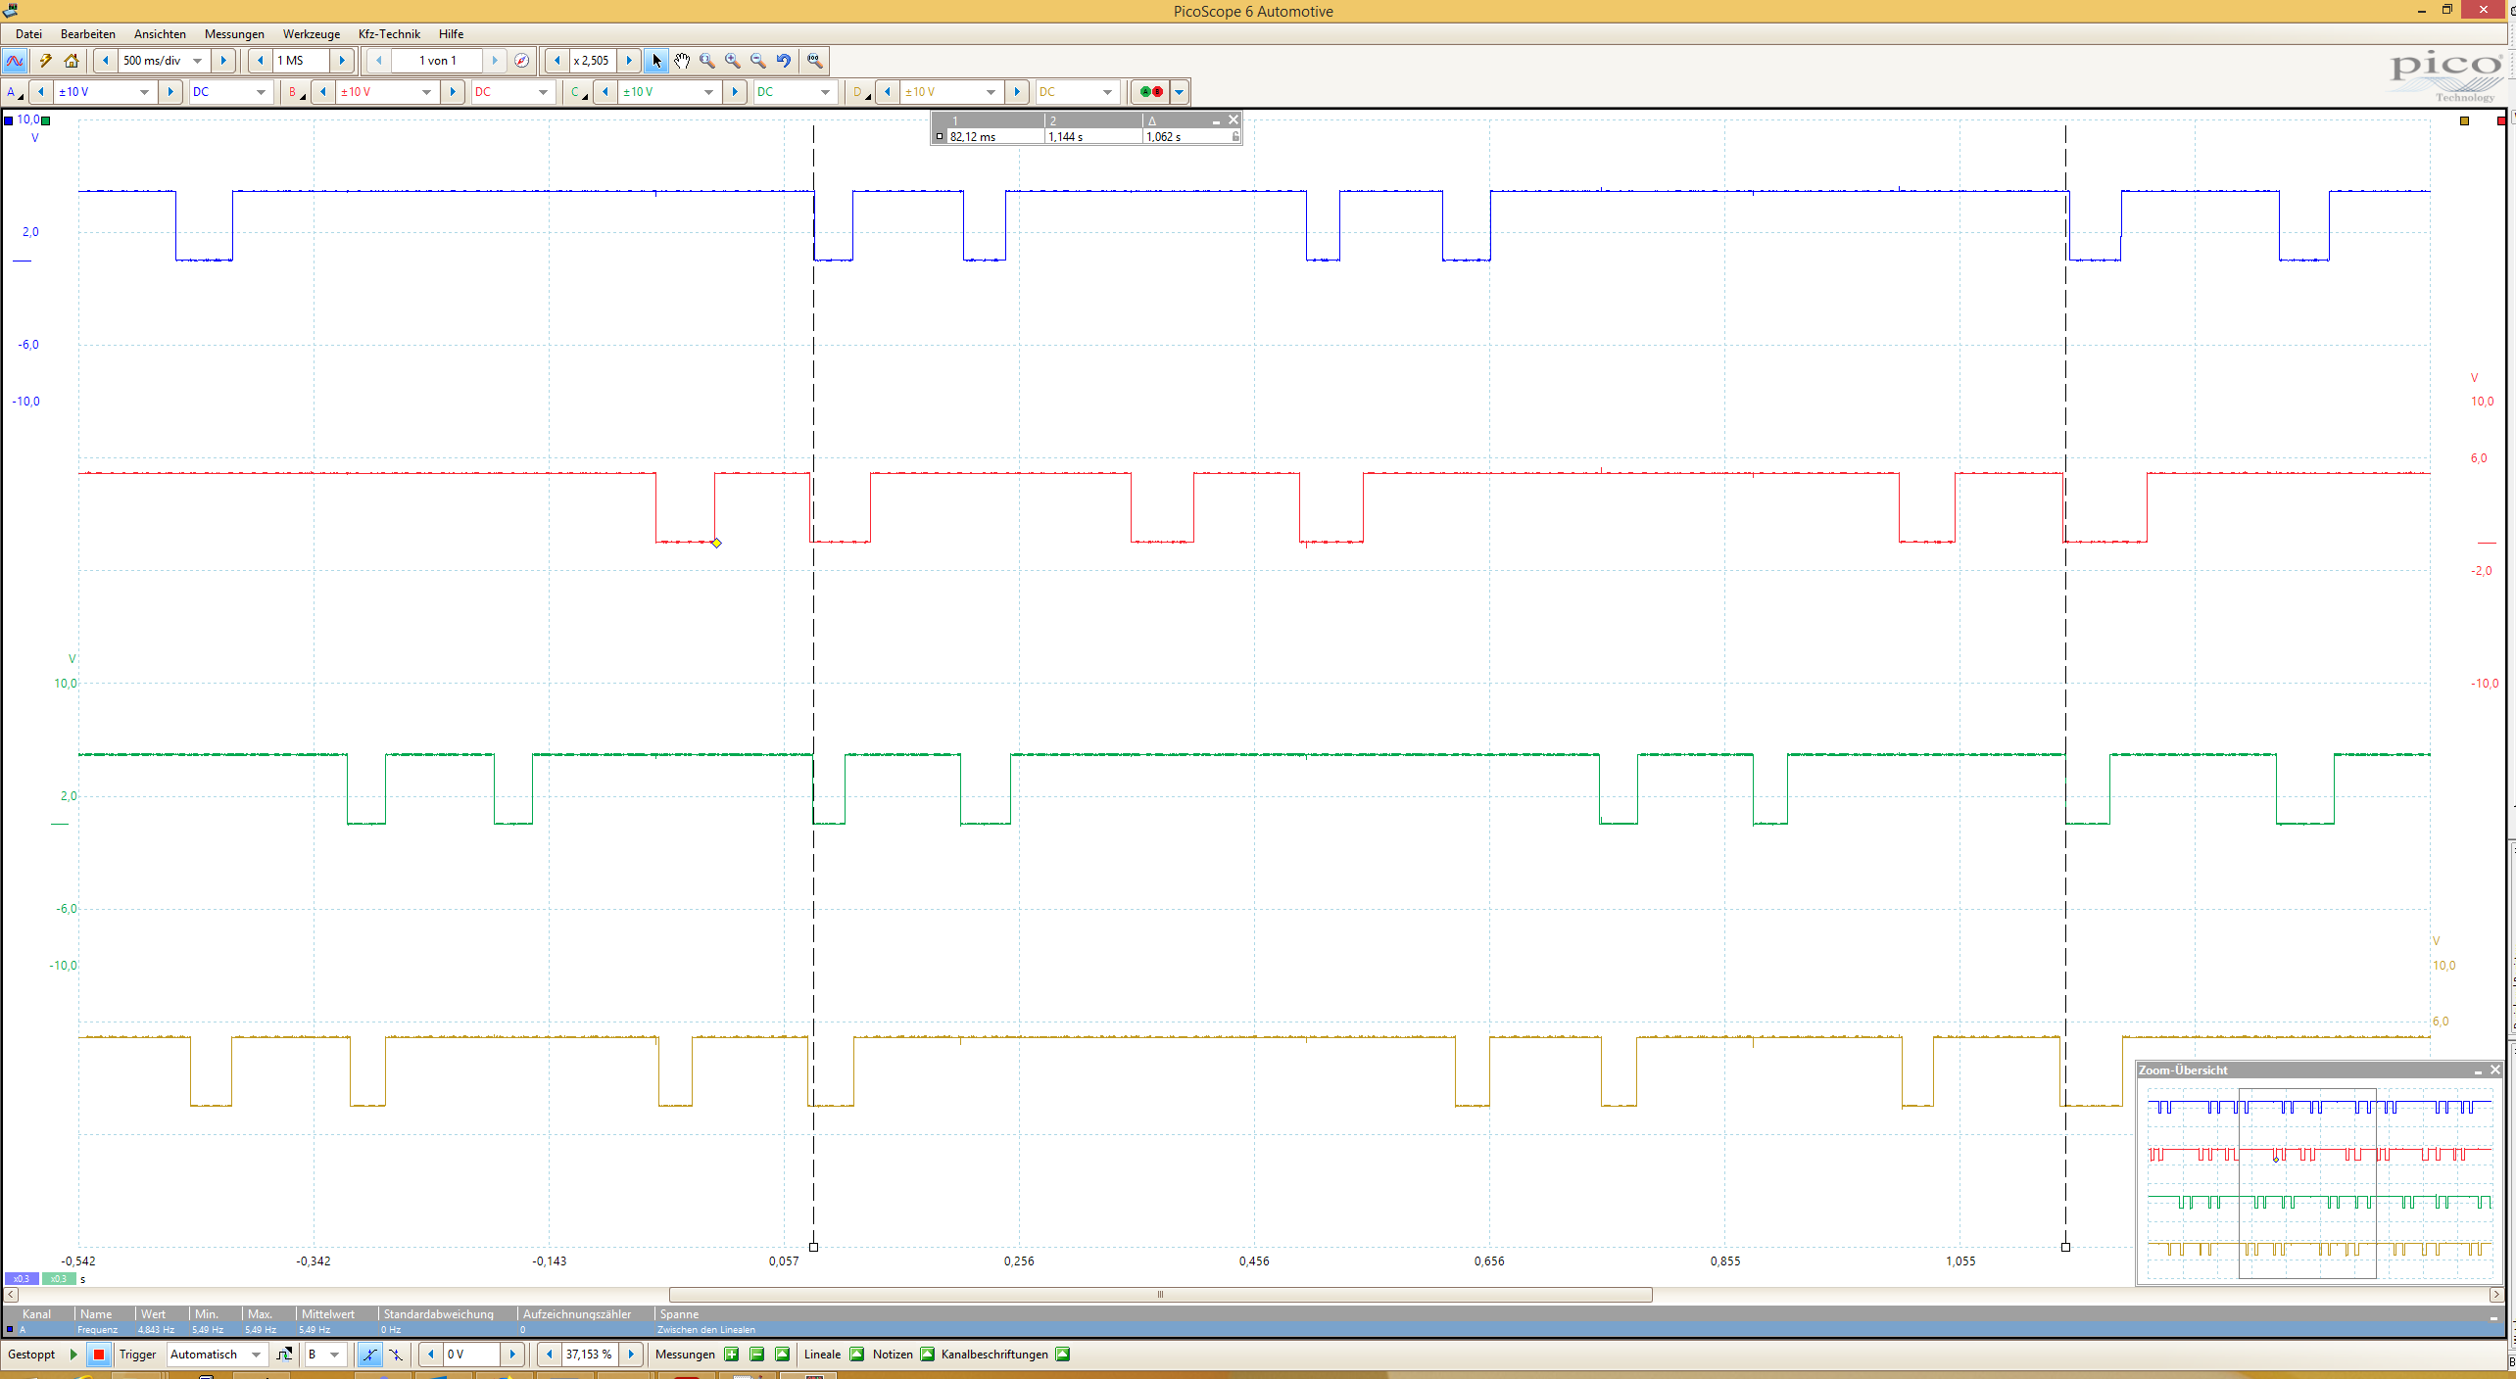Screen dimensions: 2516x1379
Task: Click the horizontal scrollbar thumb
Action: (1160, 1295)
